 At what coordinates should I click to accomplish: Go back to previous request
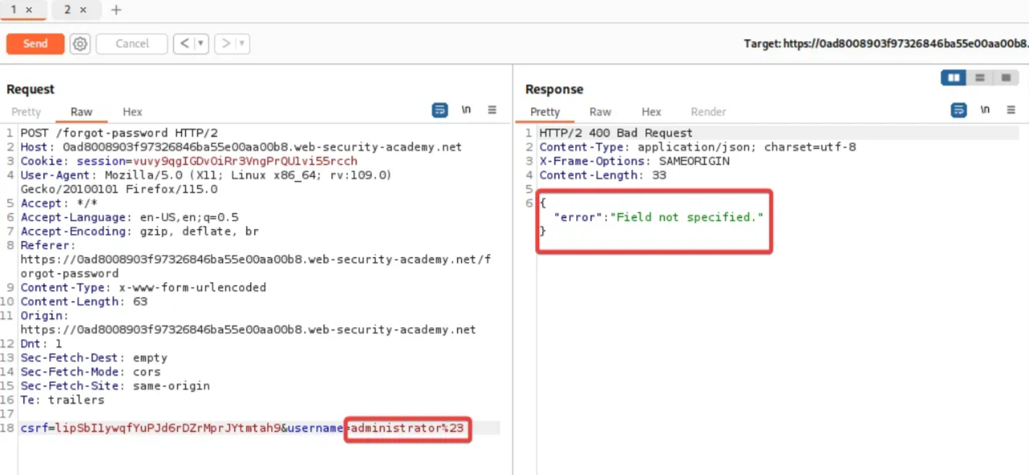(184, 44)
